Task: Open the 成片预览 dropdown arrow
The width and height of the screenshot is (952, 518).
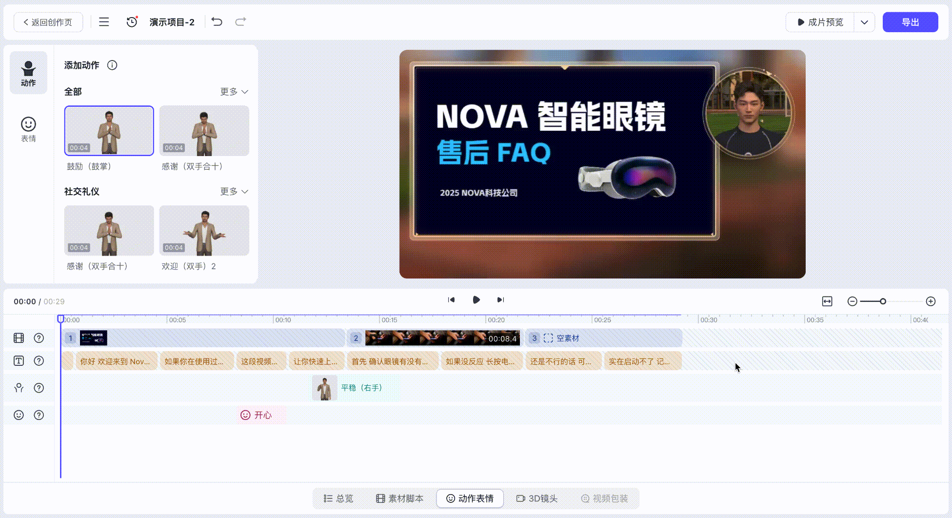Action: tap(864, 22)
